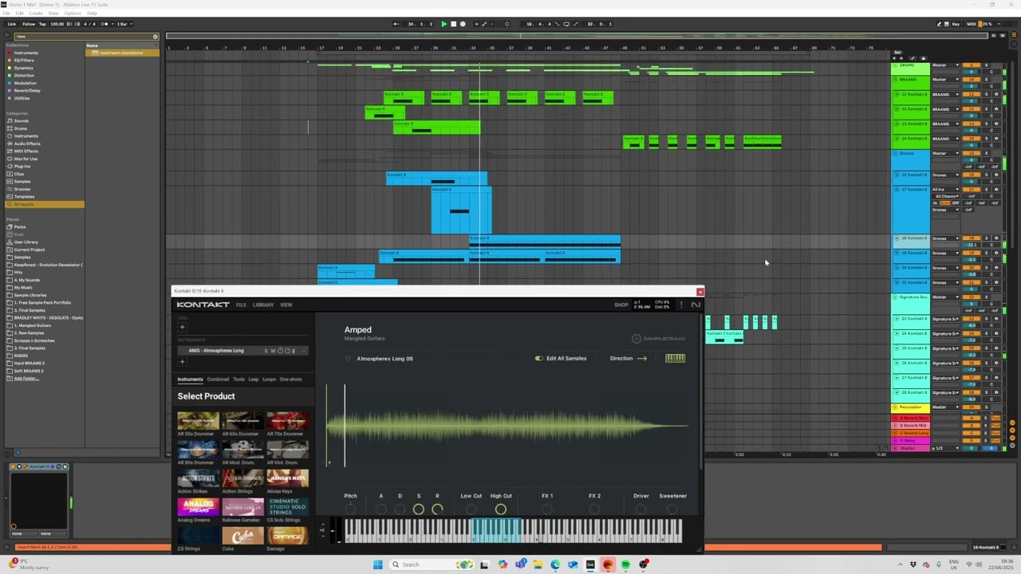Image resolution: width=1021 pixels, height=574 pixels.
Task: Toggle the Follow button
Action: coord(29,24)
